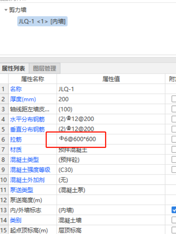
Task: Open the 属性列表 tab
Action: click(x=13, y=68)
